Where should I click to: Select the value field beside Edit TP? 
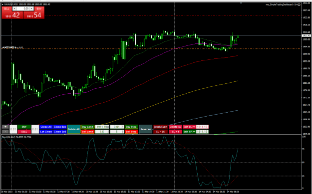point(202,132)
